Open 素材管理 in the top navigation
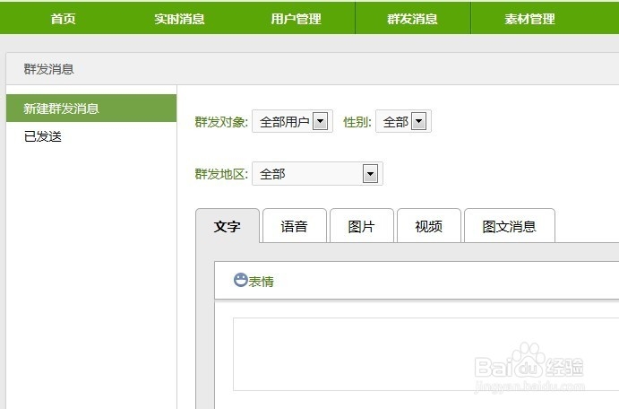This screenshot has width=619, height=409. [529, 19]
